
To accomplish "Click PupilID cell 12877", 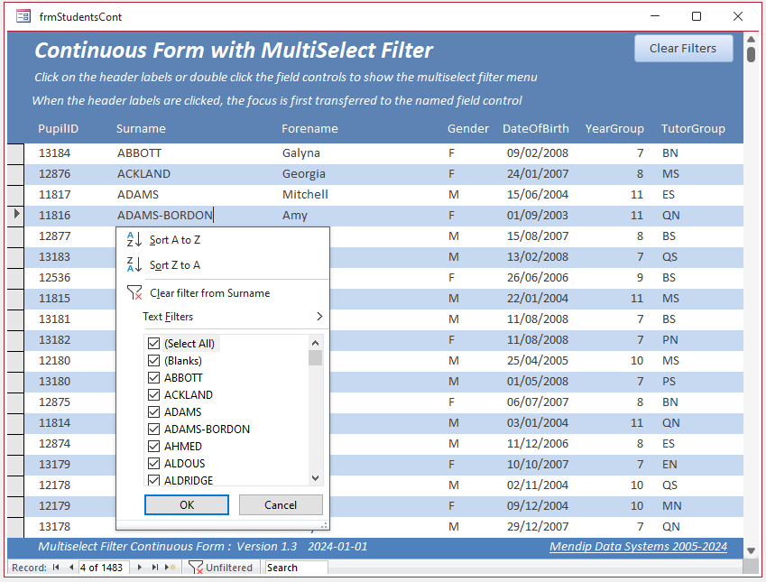I will click(x=55, y=236).
